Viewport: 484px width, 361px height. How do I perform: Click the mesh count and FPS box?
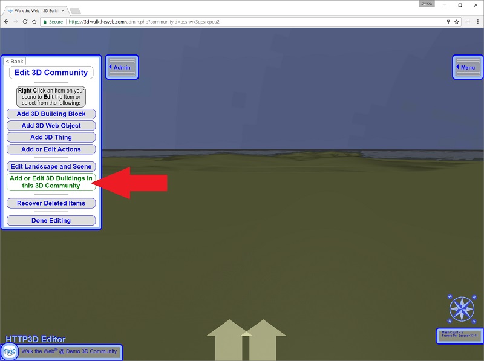point(460,336)
